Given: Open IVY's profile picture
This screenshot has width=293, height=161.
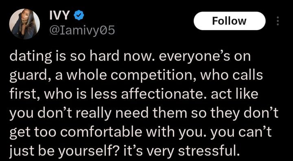Looking at the screenshot, I should click(x=24, y=24).
